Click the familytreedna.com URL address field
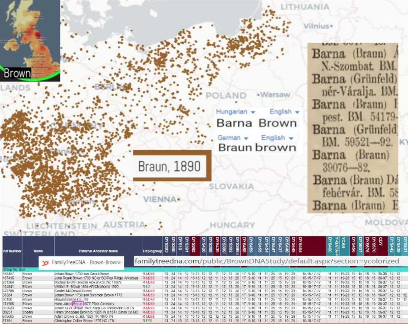 pyautogui.click(x=267, y=261)
